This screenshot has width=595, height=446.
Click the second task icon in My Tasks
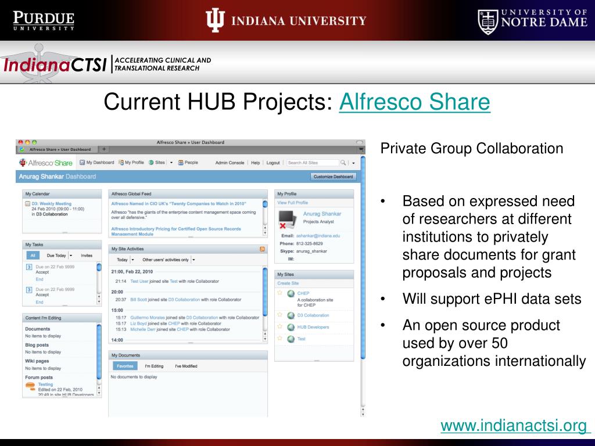[29, 290]
